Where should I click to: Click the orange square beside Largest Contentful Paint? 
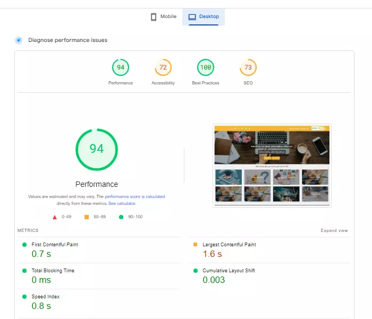point(195,244)
